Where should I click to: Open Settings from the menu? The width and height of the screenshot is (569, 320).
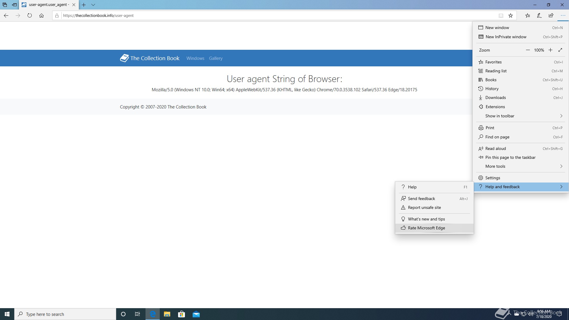click(x=521, y=178)
